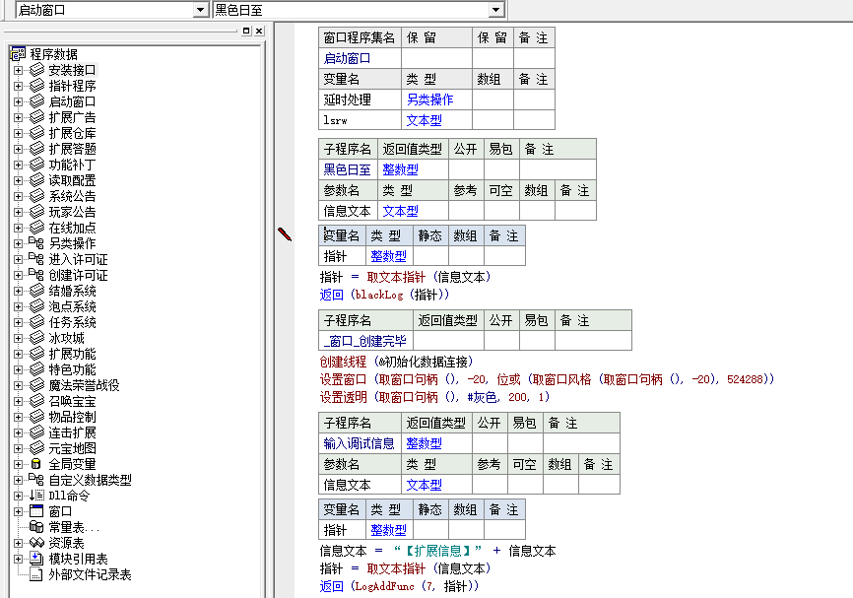Image resolution: width=853 pixels, height=598 pixels.
Task: Click the 程序数据 root node icon
Action: pyautogui.click(x=17, y=54)
